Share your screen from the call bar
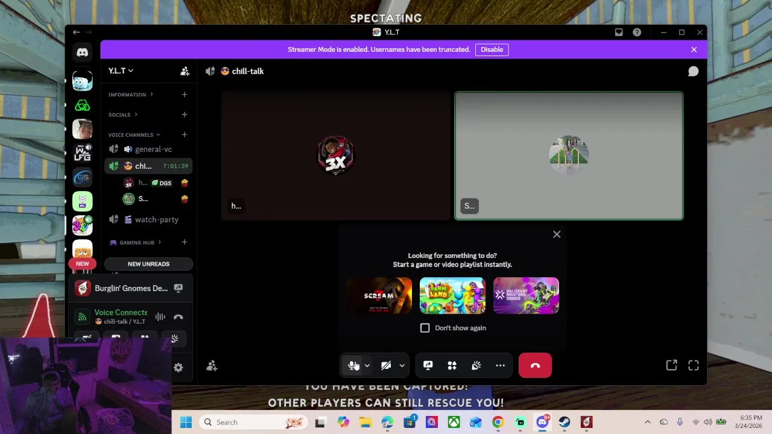This screenshot has width=772, height=434. pyautogui.click(x=428, y=365)
